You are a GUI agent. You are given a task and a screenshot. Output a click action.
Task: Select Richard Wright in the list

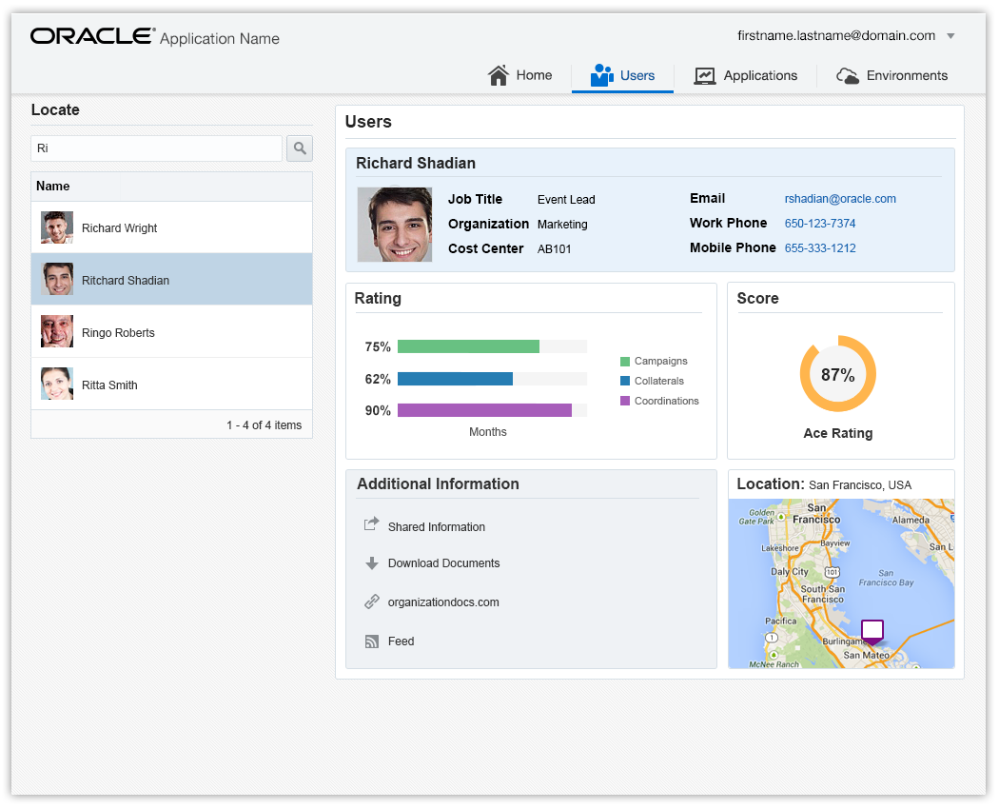119,228
